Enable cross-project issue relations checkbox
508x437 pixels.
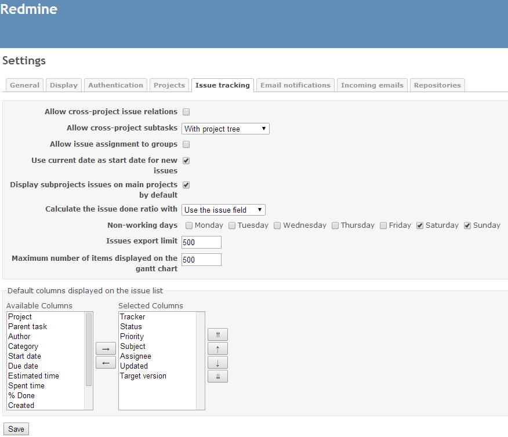click(186, 112)
